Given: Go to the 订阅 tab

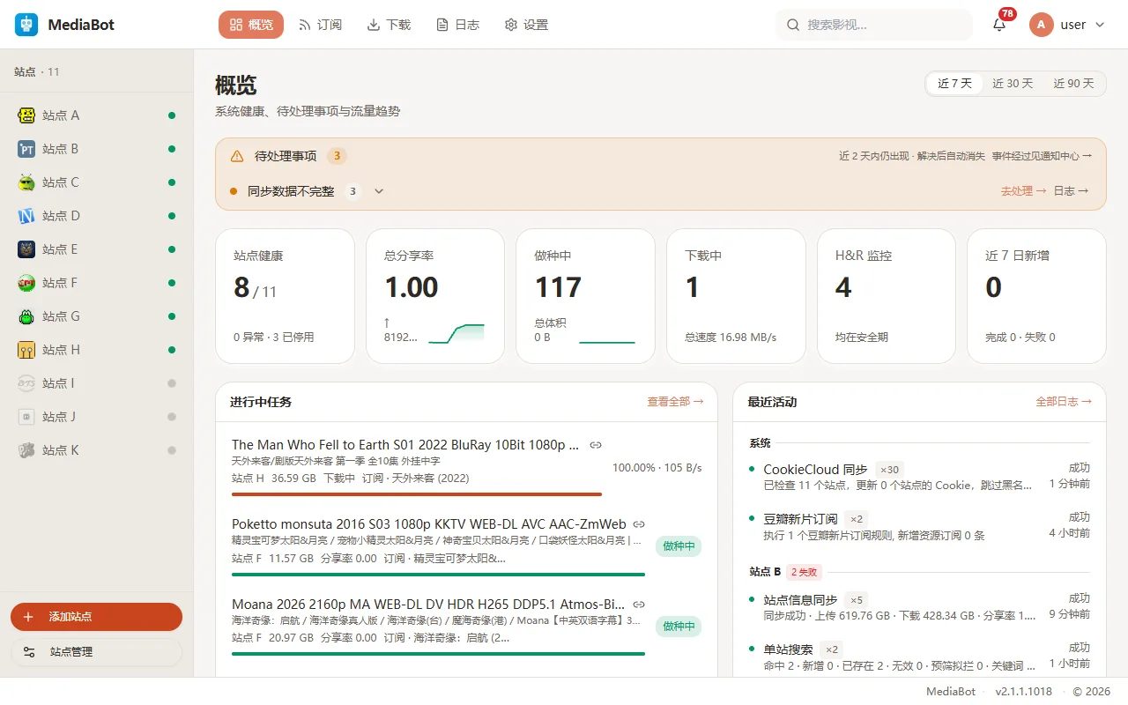Looking at the screenshot, I should 320,25.
